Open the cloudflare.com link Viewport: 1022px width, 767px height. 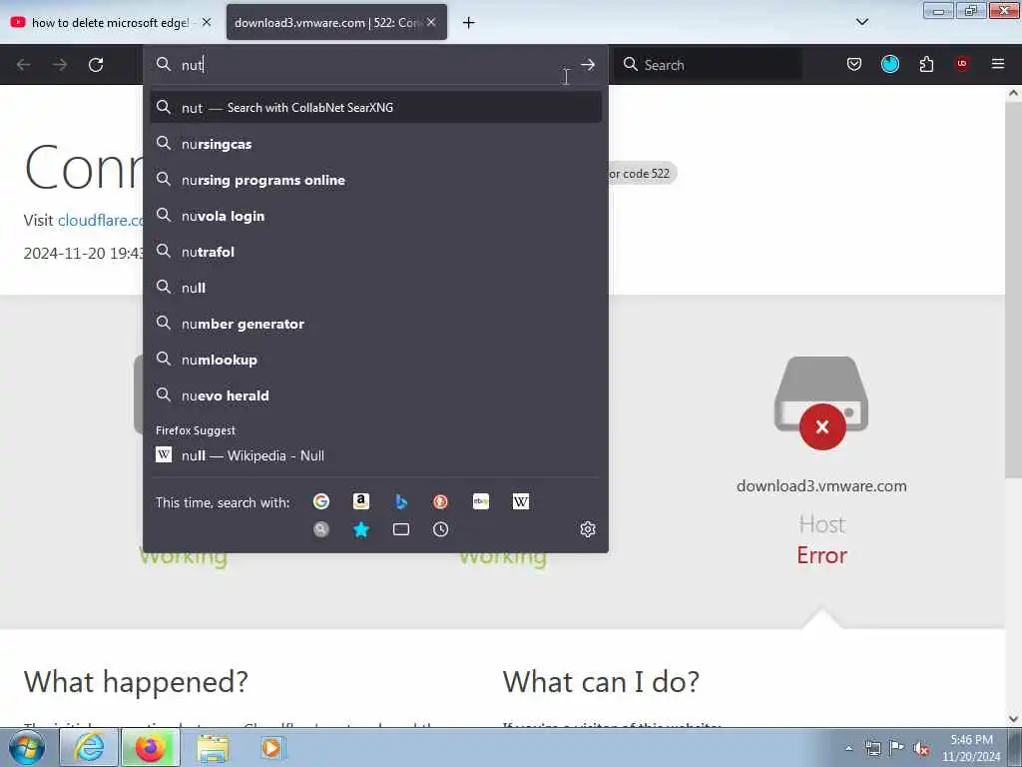coord(101,221)
